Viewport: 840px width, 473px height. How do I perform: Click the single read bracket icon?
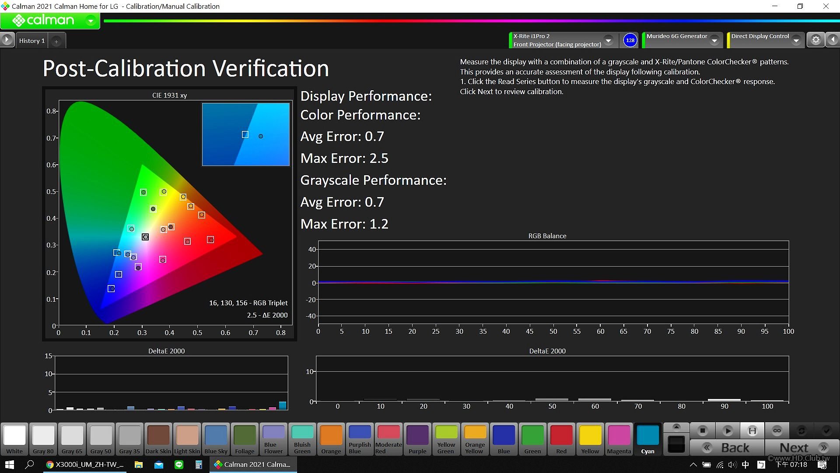point(752,431)
